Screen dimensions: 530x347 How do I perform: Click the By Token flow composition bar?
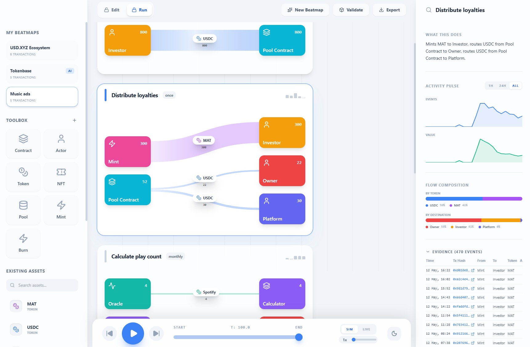474,199
